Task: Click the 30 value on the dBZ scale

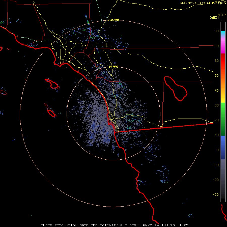Action: point(217,105)
